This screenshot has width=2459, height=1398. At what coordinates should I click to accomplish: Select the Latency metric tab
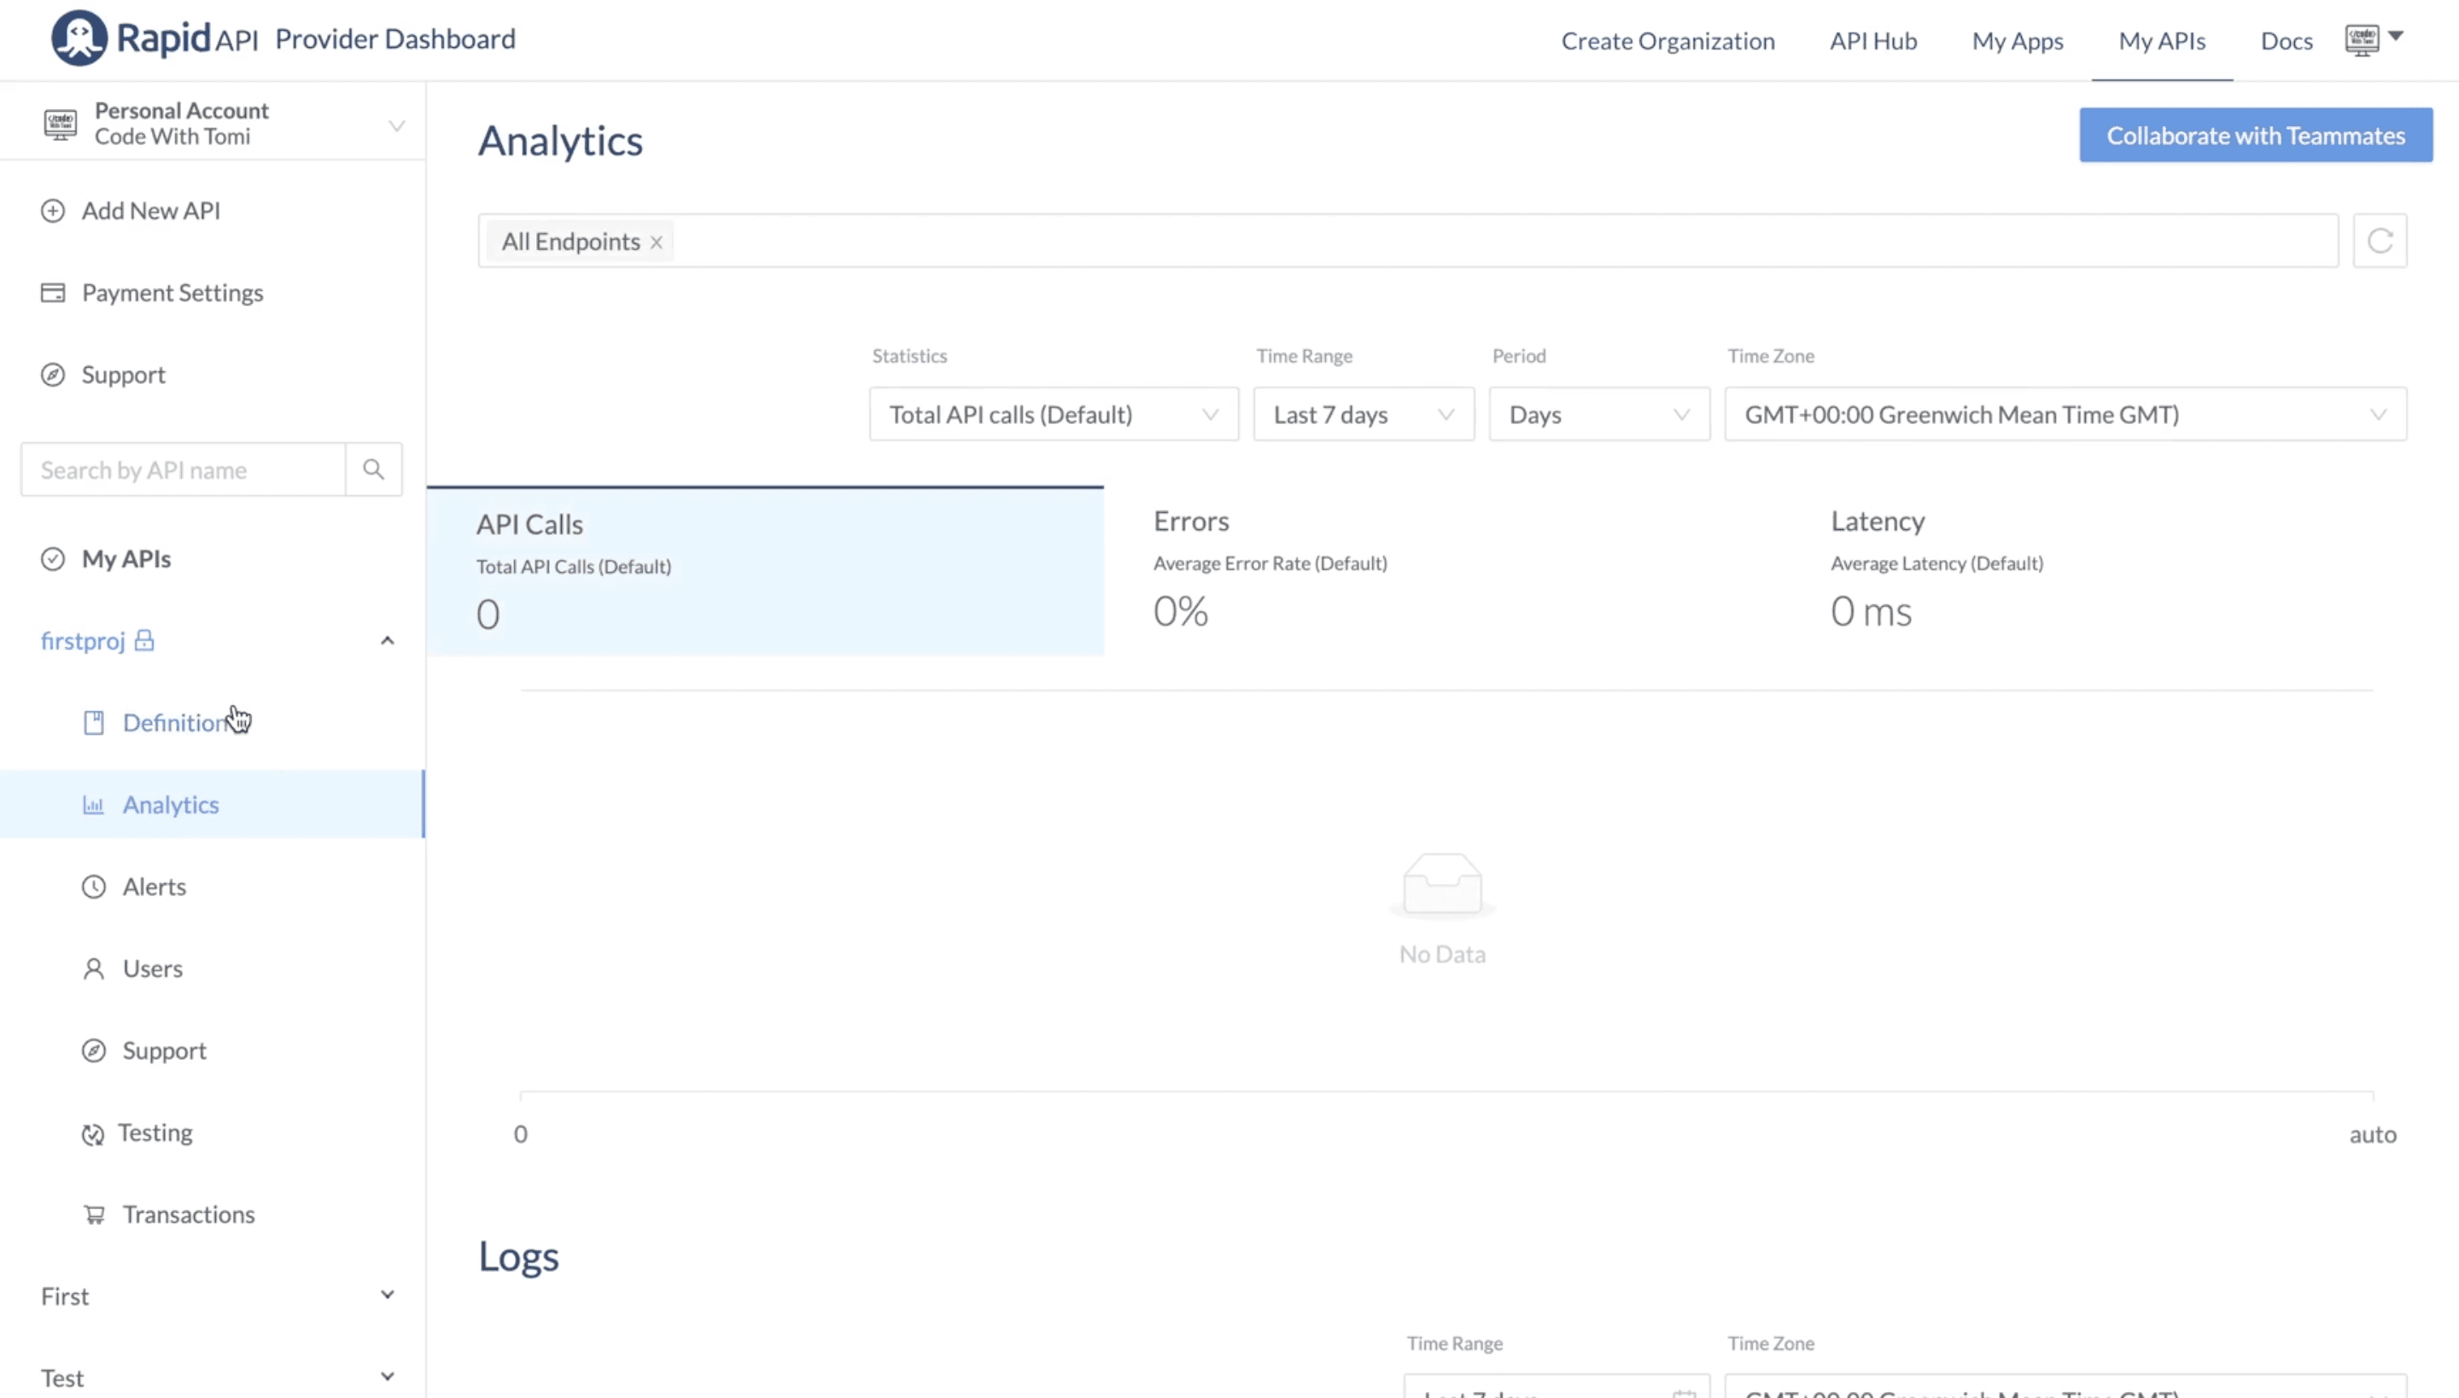click(x=2118, y=571)
